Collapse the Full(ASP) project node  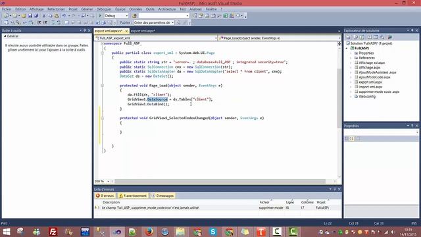347,48
